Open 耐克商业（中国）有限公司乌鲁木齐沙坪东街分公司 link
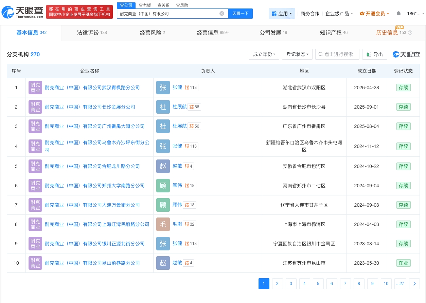Viewport: 426px width, 303px height. click(97, 146)
